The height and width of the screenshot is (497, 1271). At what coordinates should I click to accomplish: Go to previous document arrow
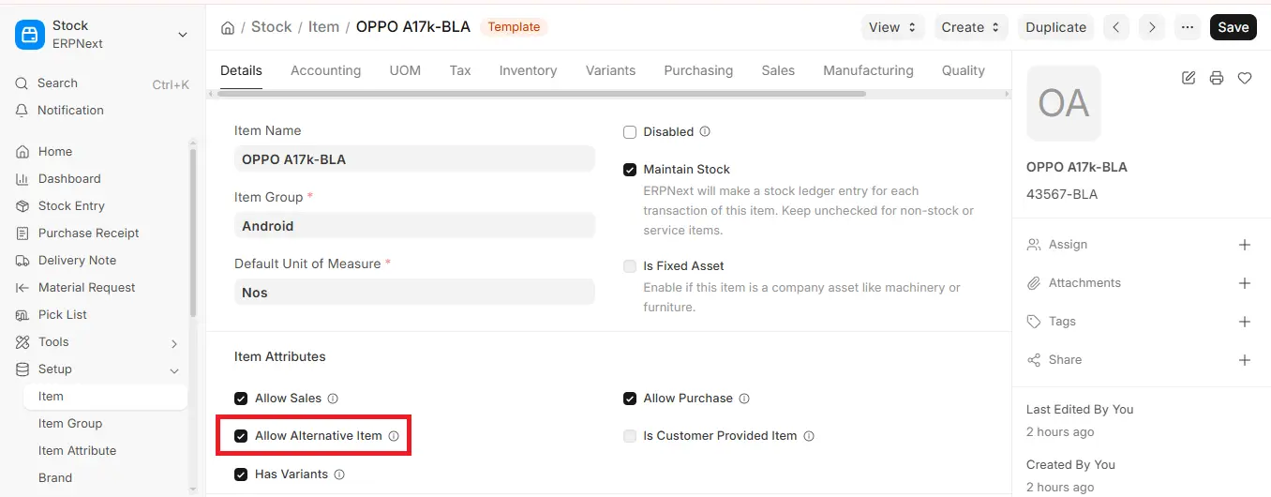(1115, 27)
